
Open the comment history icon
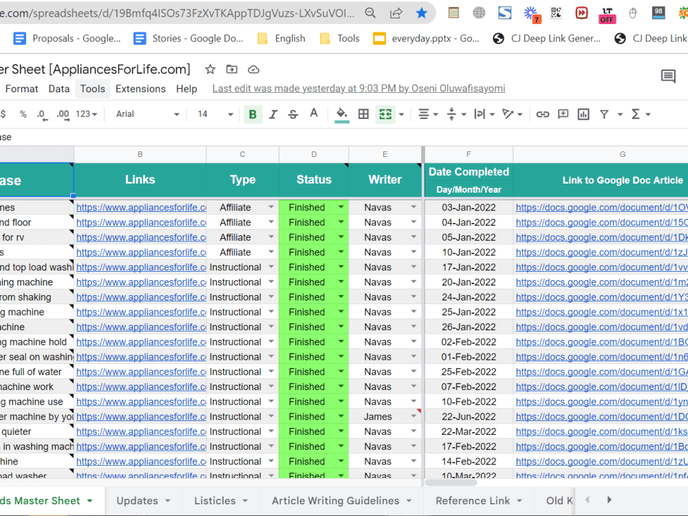point(668,76)
